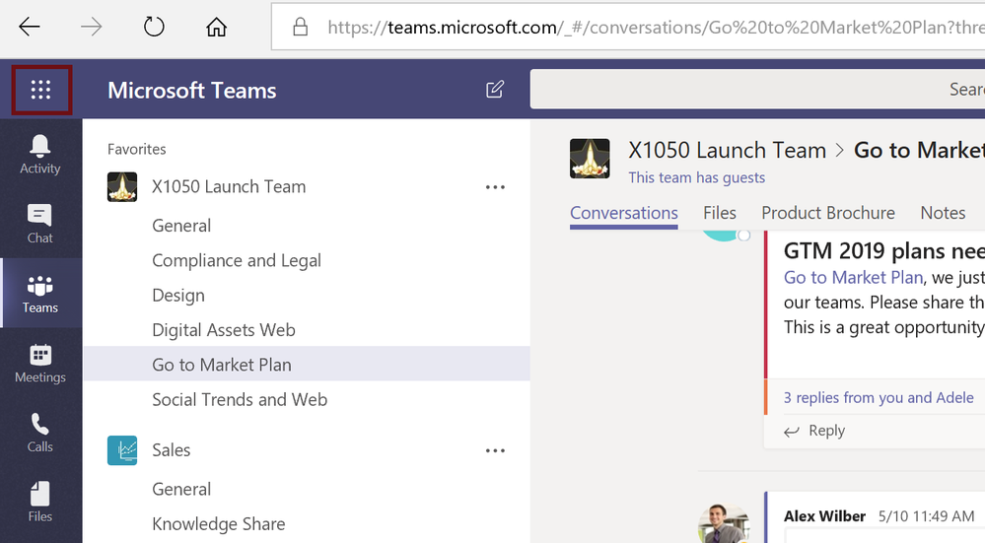
Task: Click Alex Wilber's profile picture
Action: coord(724,523)
